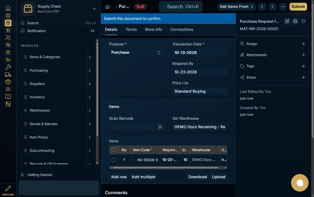Screen dimensions: 314x197
Task: Click the breadcrumb home icon
Action: tap(107, 7)
